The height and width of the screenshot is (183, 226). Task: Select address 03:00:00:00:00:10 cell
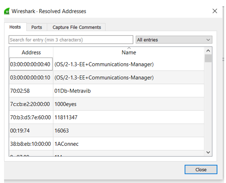click(31, 78)
